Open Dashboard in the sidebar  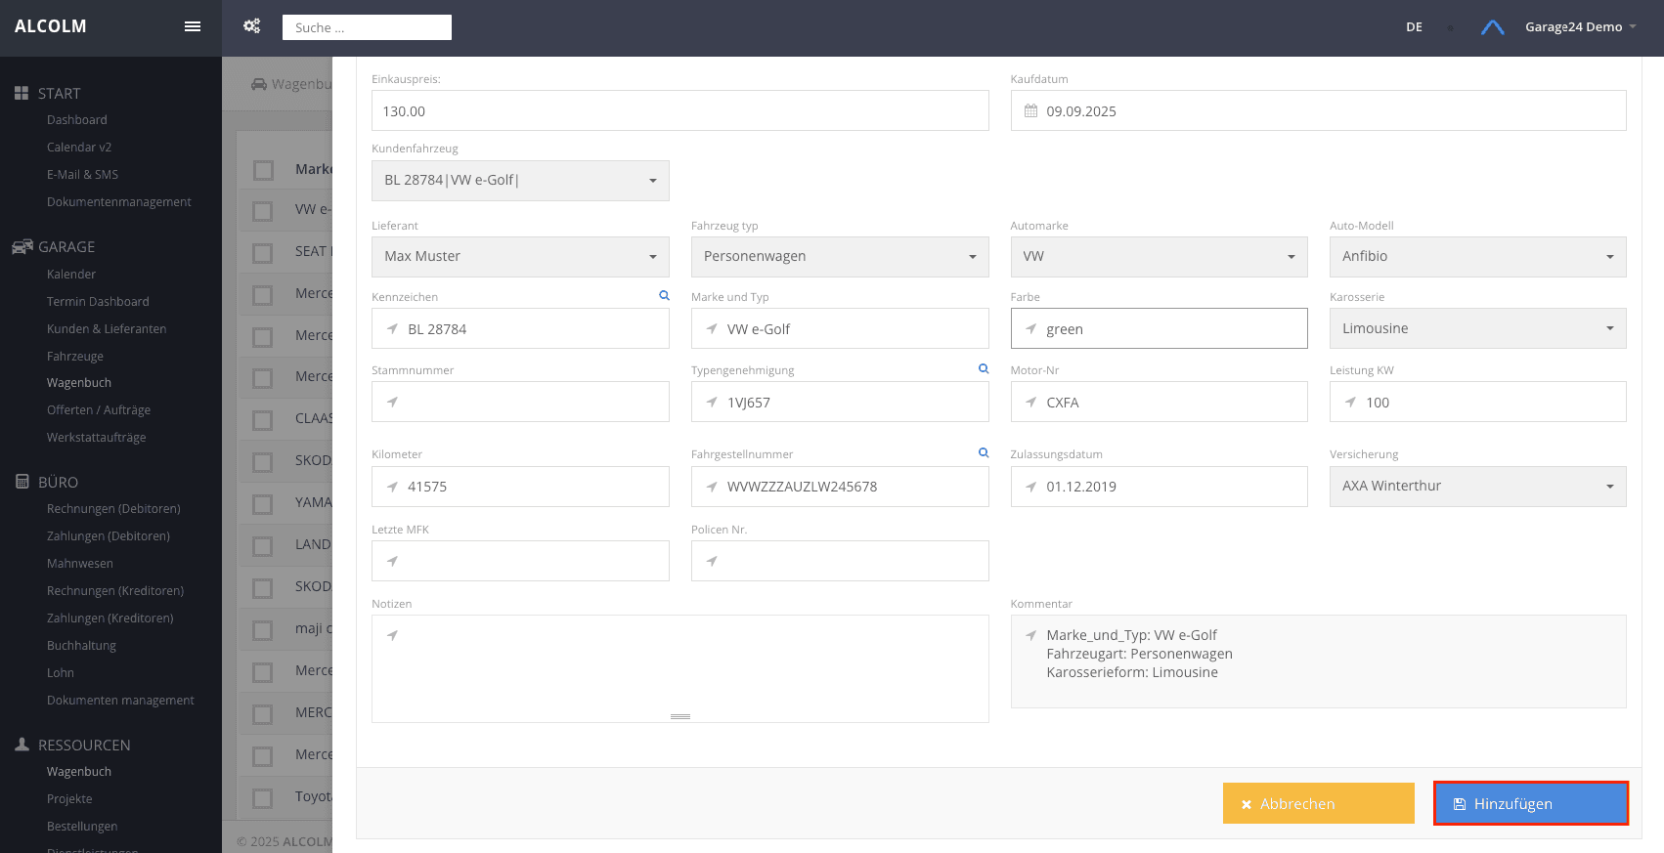pos(77,120)
